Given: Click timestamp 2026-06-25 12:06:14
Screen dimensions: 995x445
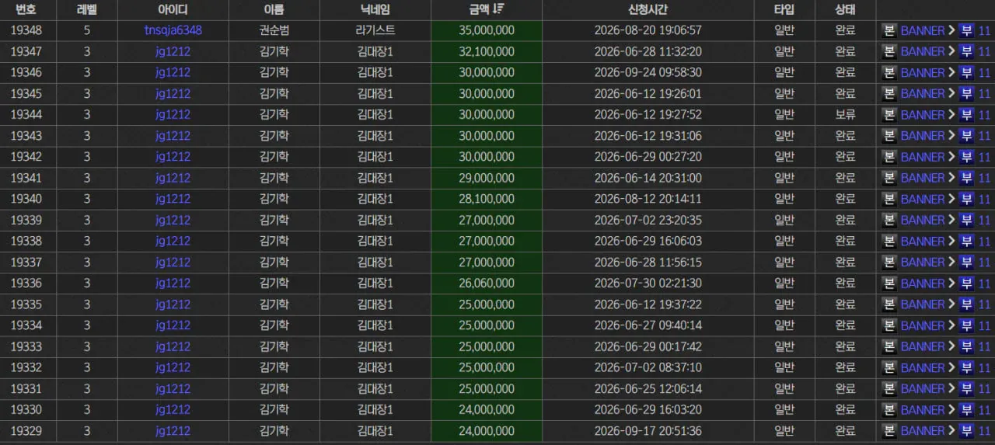Looking at the screenshot, I should point(648,388).
